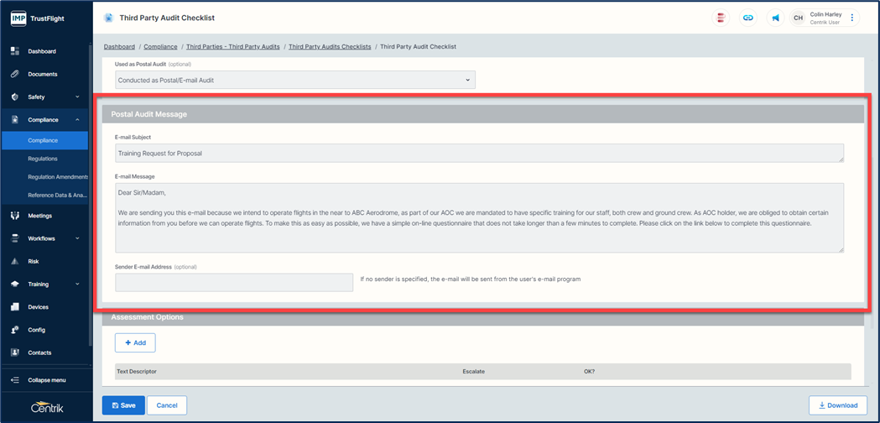Click the Save button

tap(123, 405)
